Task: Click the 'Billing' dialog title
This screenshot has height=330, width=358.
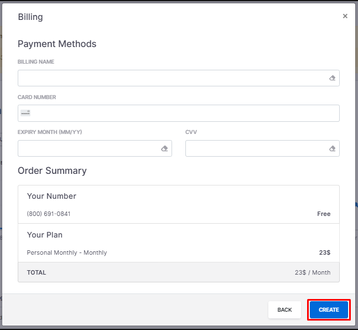Action: coord(30,17)
